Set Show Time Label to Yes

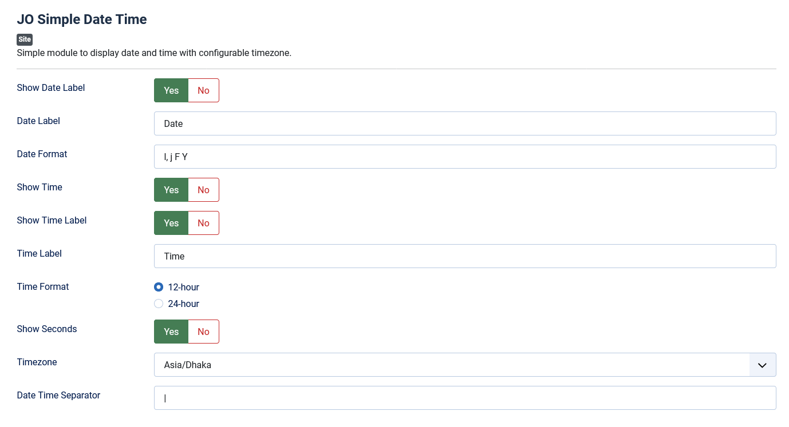point(171,223)
